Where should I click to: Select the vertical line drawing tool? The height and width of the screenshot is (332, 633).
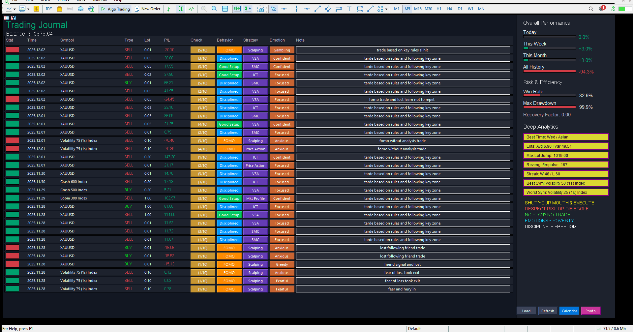click(296, 9)
